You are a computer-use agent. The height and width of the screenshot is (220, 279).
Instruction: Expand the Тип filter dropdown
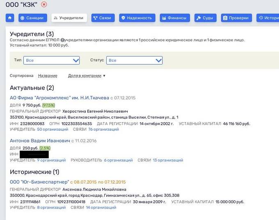click(x=52, y=60)
